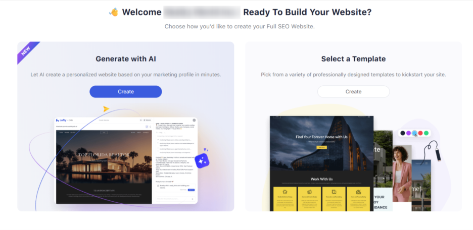This screenshot has width=473, height=230.
Task: Click the blue AI sparkle stars icon
Action: click(202, 161)
